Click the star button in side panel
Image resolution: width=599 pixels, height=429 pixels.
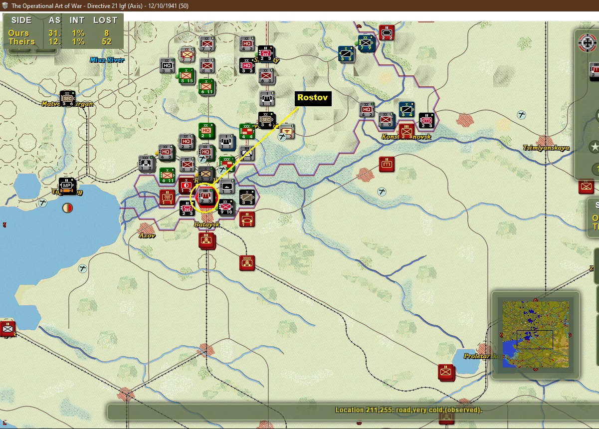point(594,147)
